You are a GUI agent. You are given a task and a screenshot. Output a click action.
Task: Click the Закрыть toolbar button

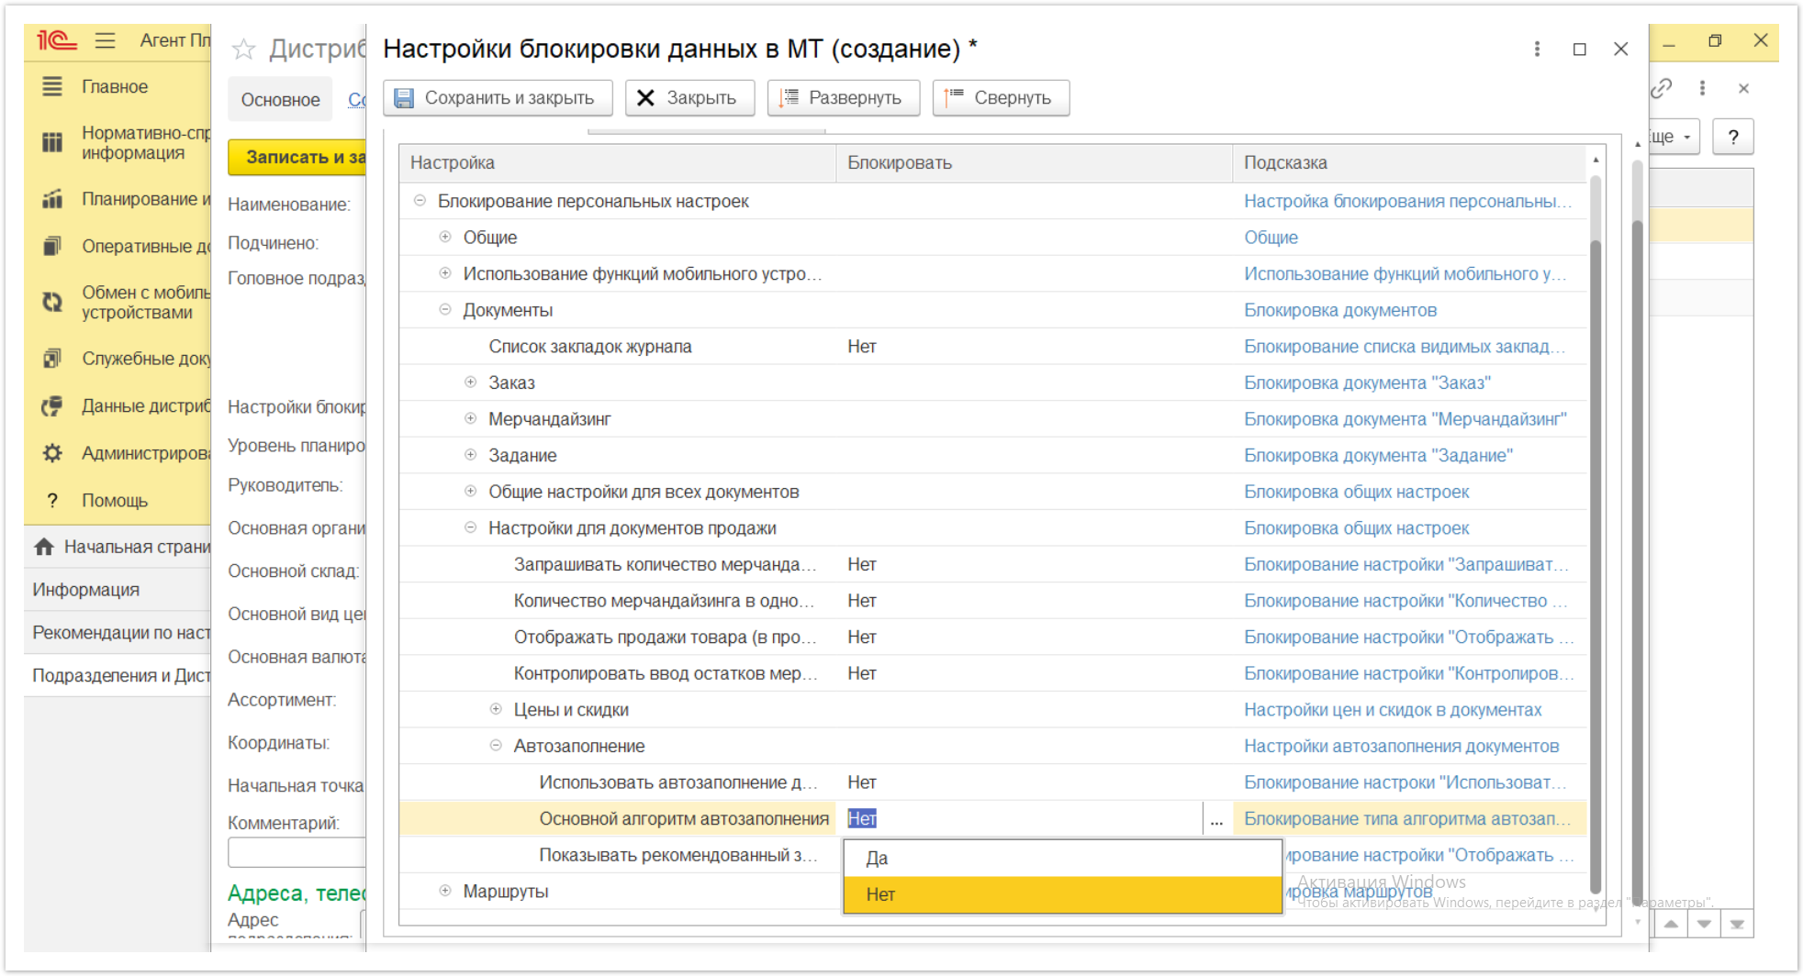(x=689, y=98)
